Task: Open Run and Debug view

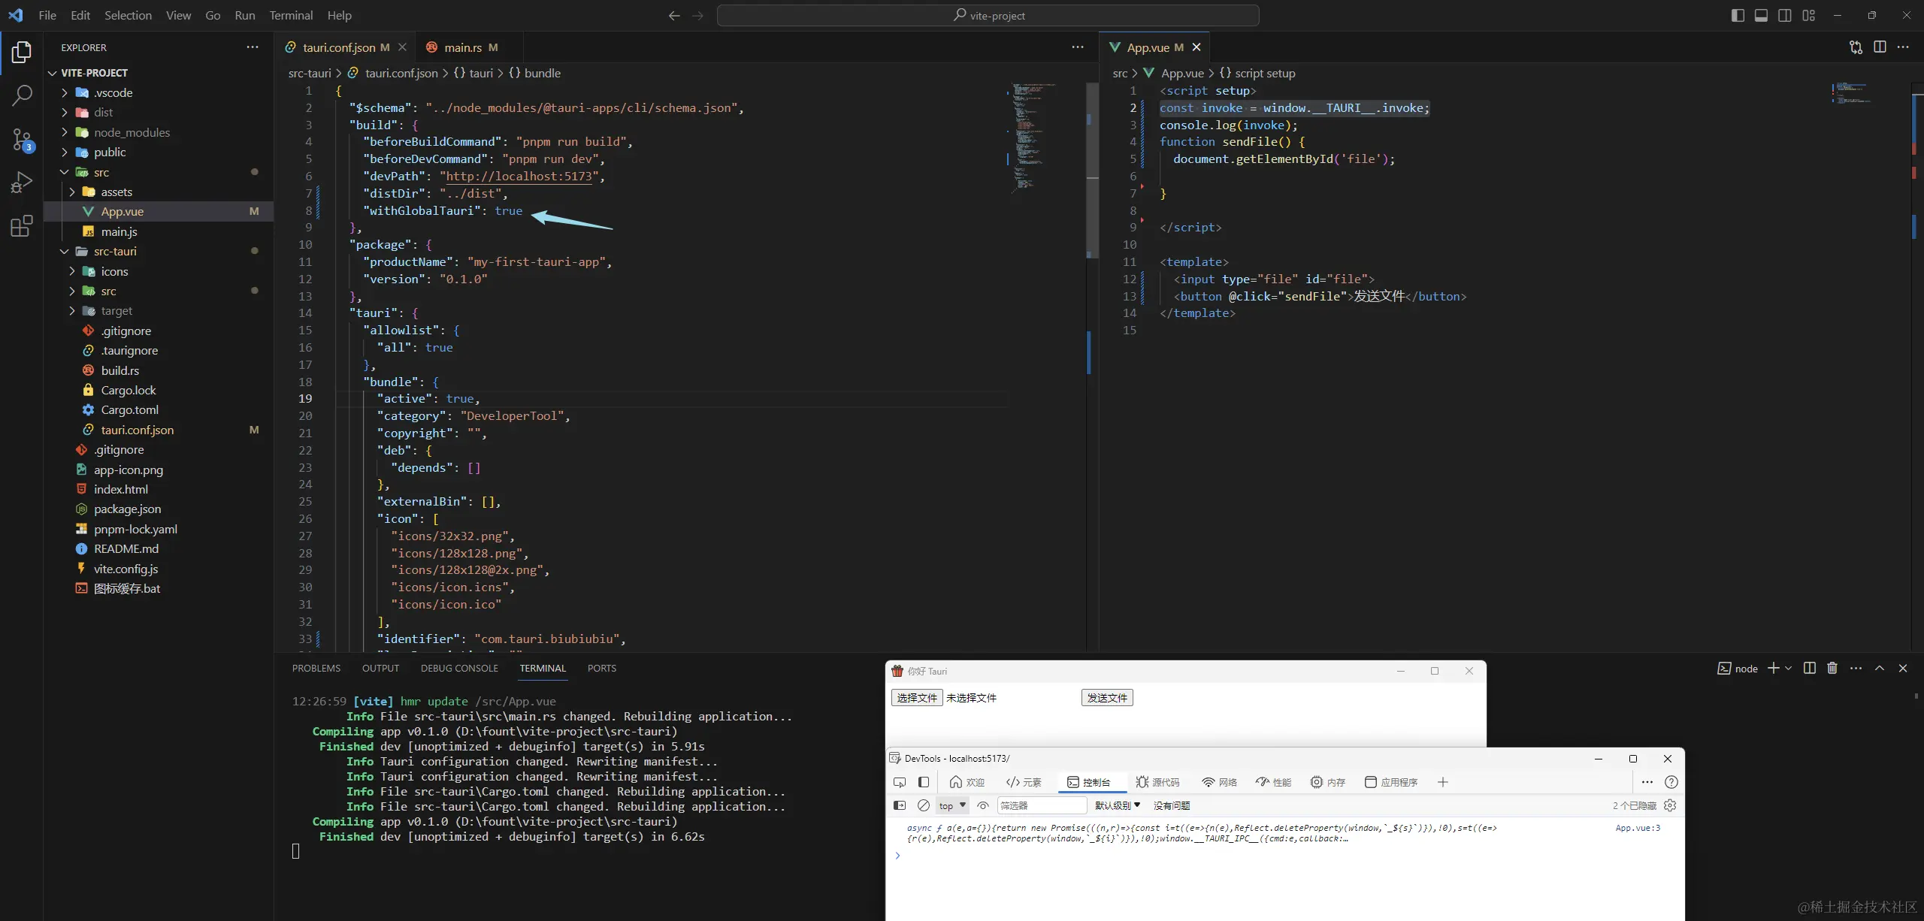Action: (x=22, y=183)
